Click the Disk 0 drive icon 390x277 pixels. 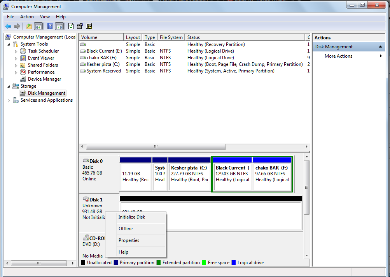click(x=86, y=161)
